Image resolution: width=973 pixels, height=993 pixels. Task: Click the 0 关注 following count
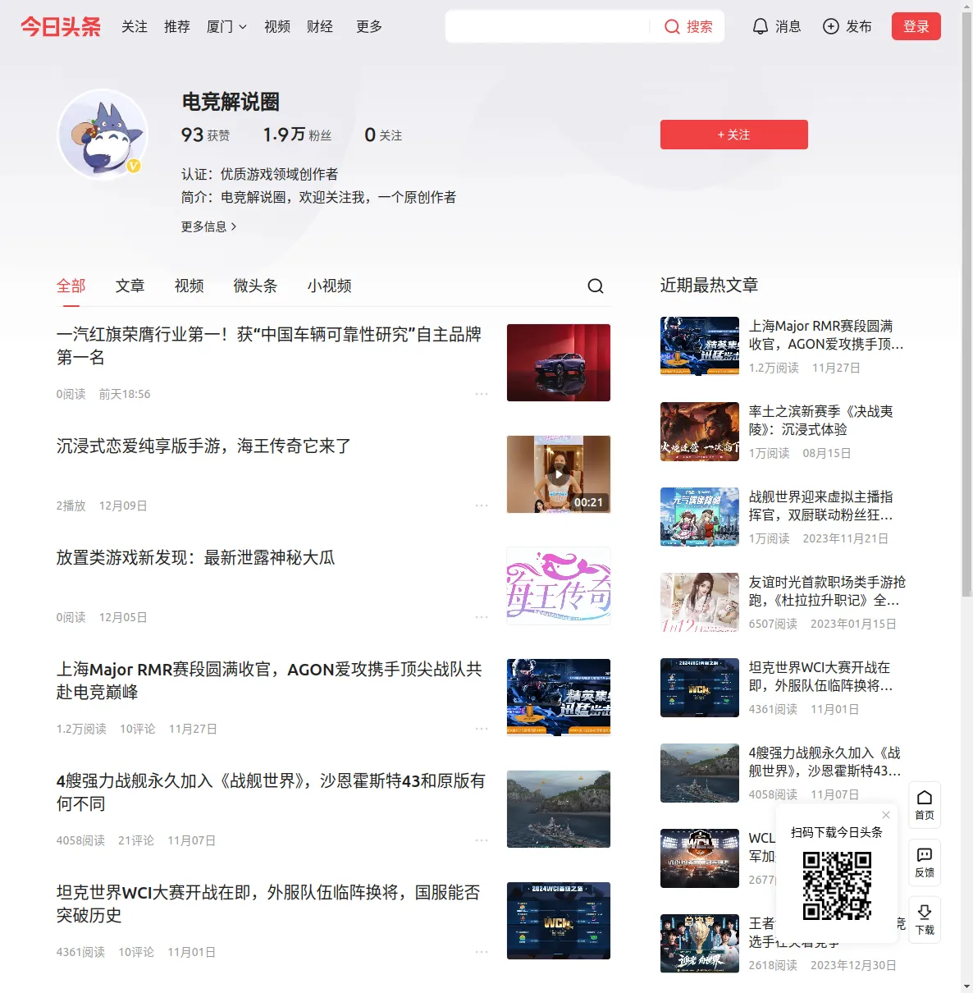point(383,135)
